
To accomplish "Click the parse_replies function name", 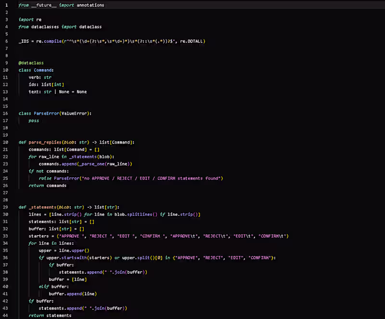I will point(45,142).
